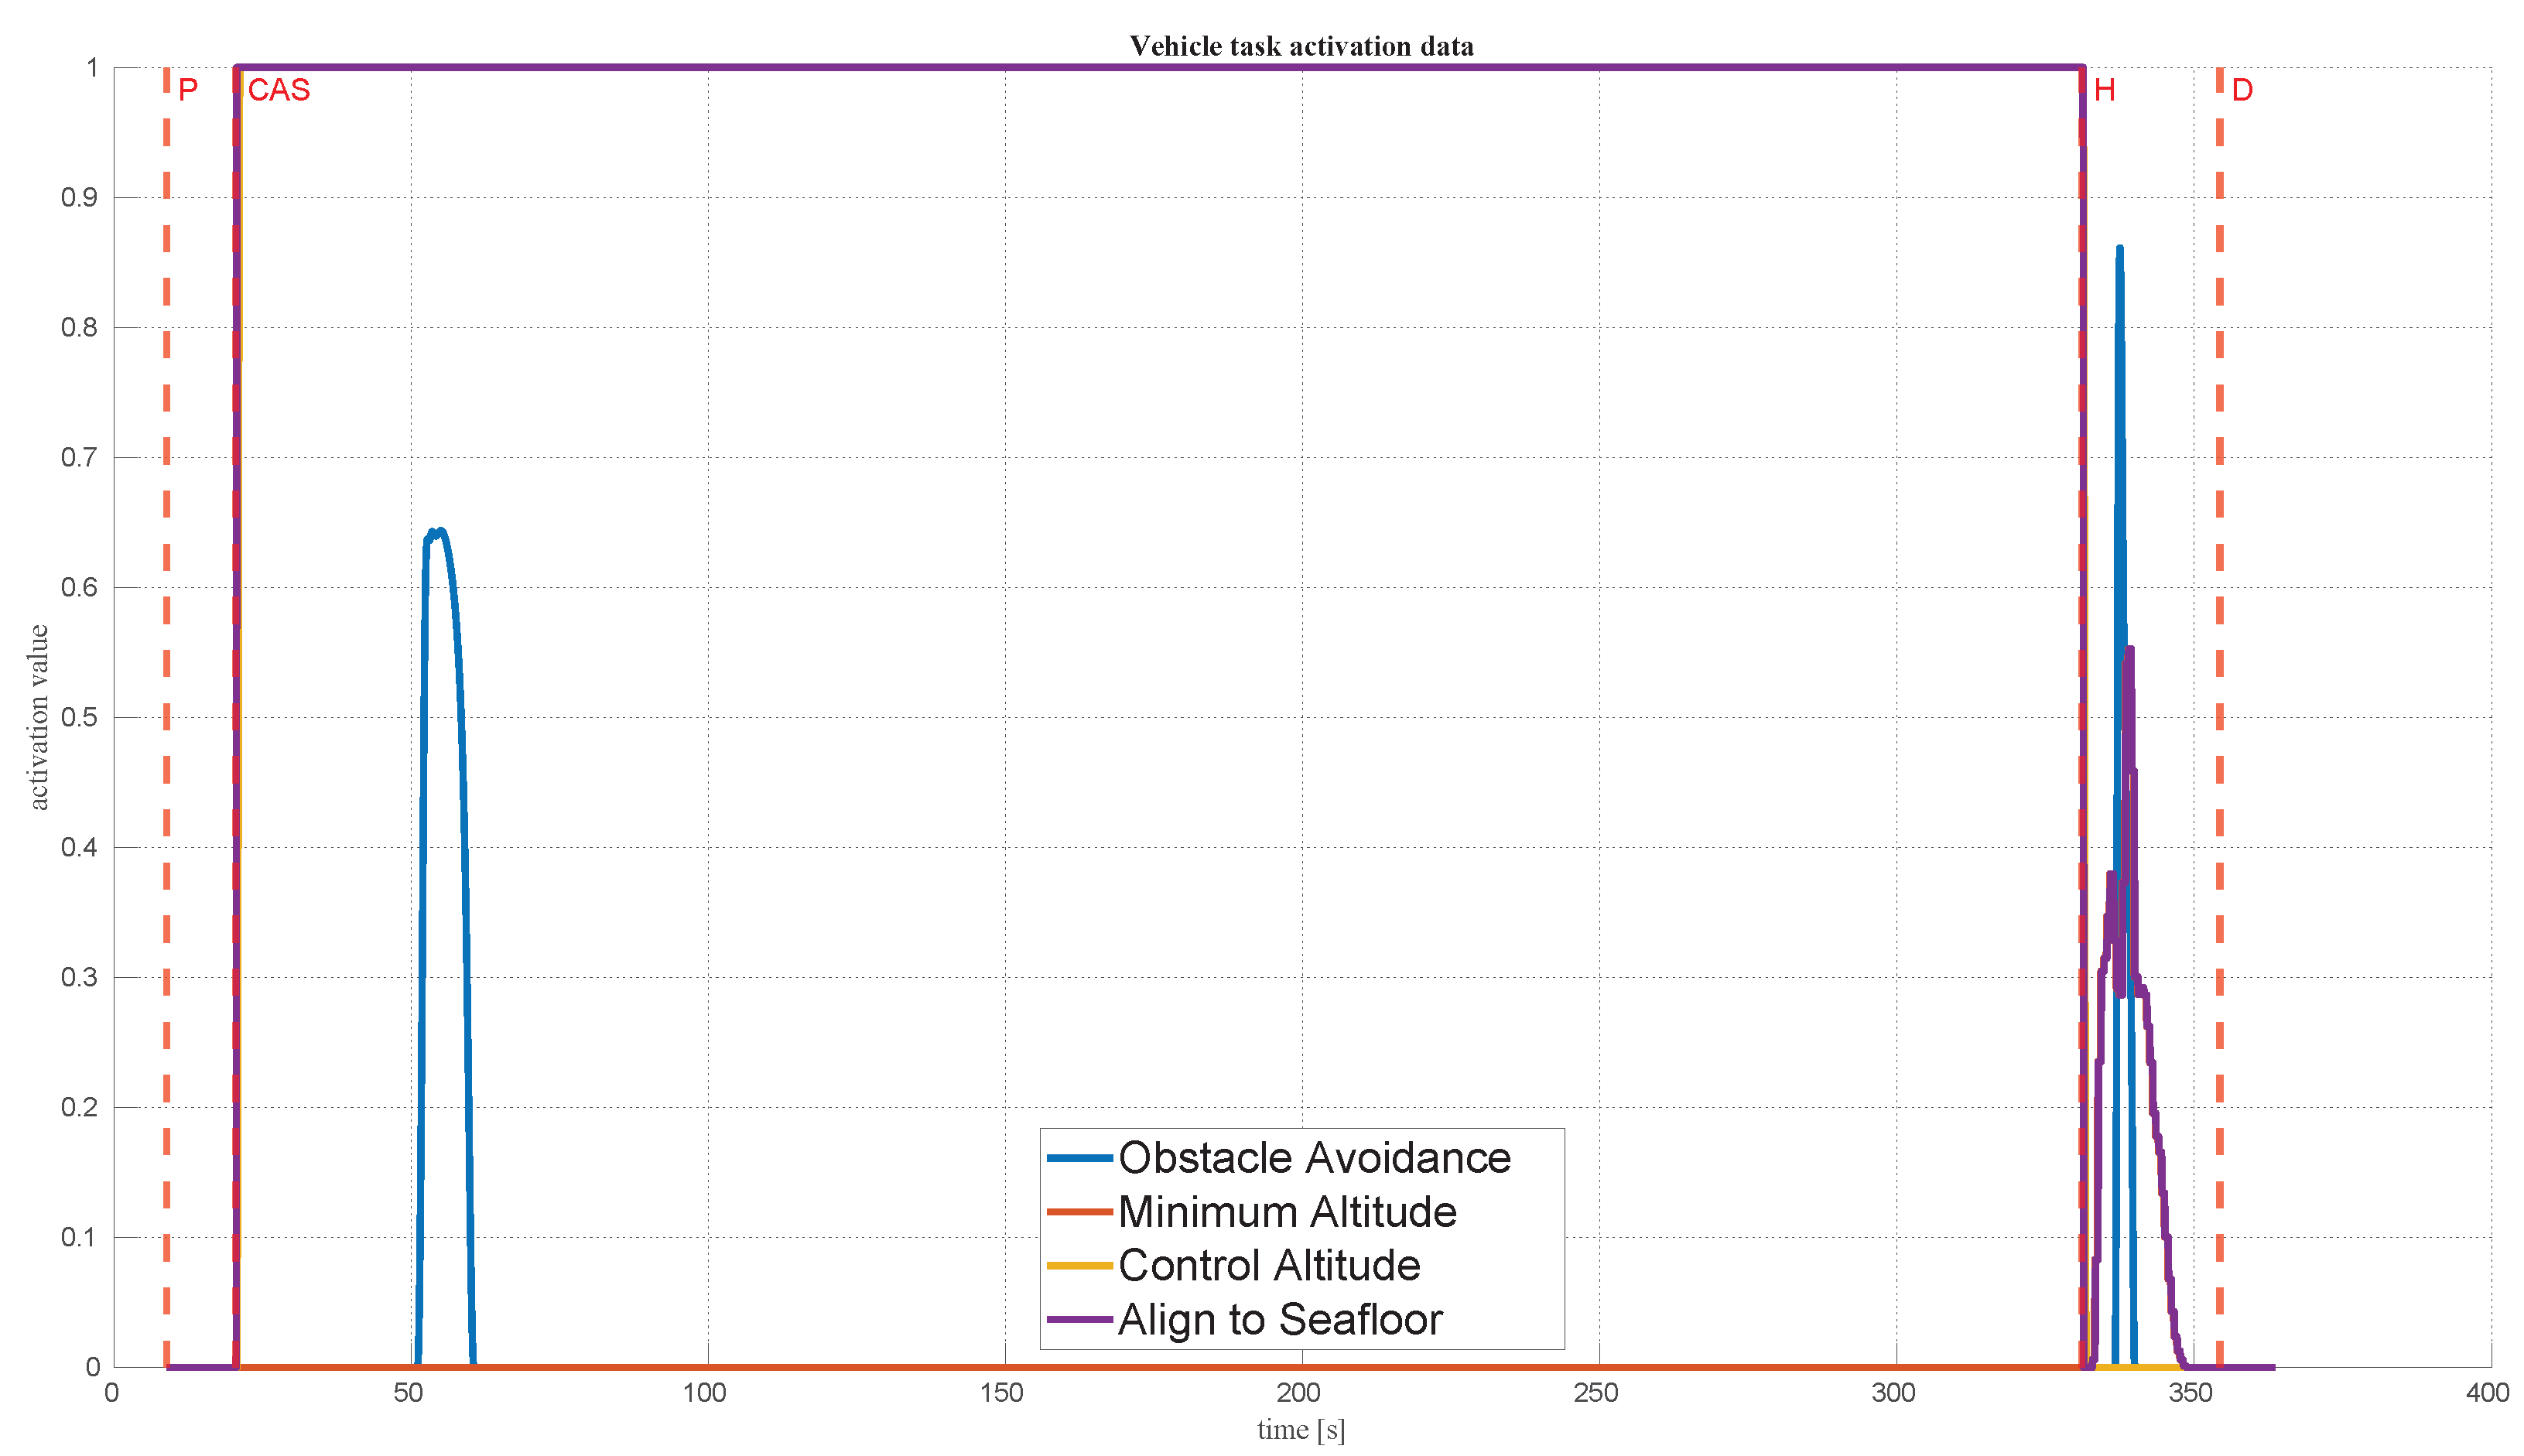Click the red CAS phase label
Image resolution: width=2524 pixels, height=1456 pixels.
pos(279,91)
